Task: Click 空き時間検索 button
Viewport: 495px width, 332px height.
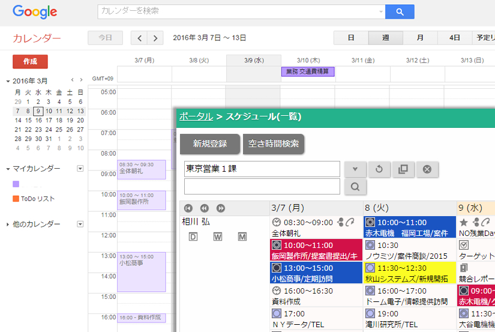Action: click(x=274, y=143)
